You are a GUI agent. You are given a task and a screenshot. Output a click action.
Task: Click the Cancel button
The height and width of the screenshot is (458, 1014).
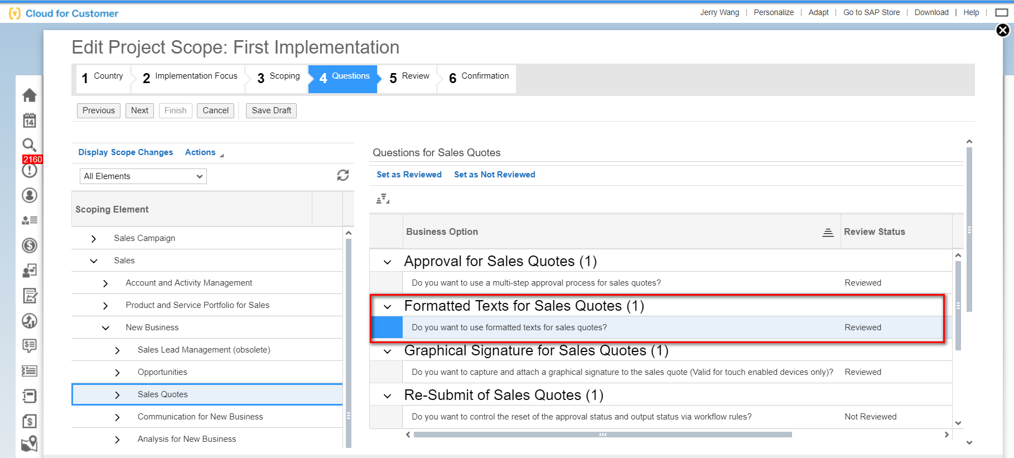coord(215,110)
